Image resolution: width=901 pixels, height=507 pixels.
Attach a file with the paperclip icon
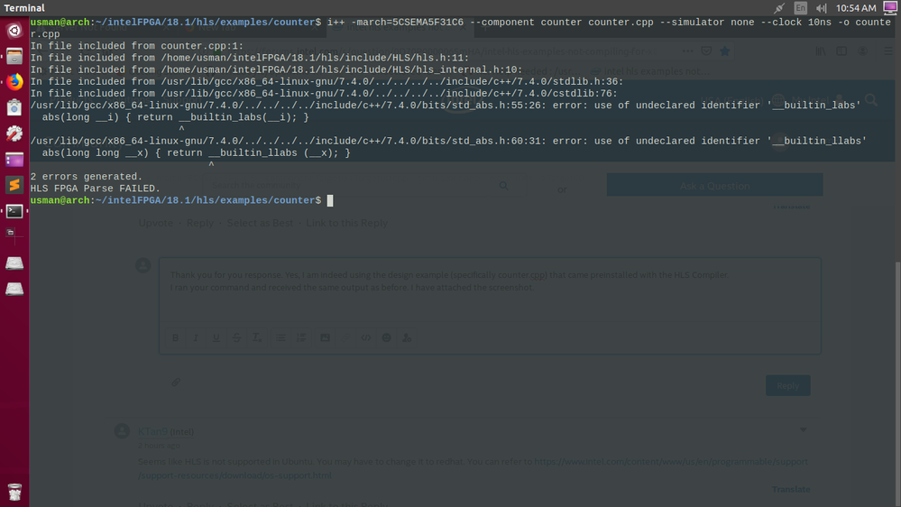(x=176, y=382)
